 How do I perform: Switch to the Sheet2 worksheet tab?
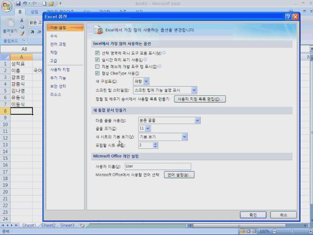click(48, 225)
